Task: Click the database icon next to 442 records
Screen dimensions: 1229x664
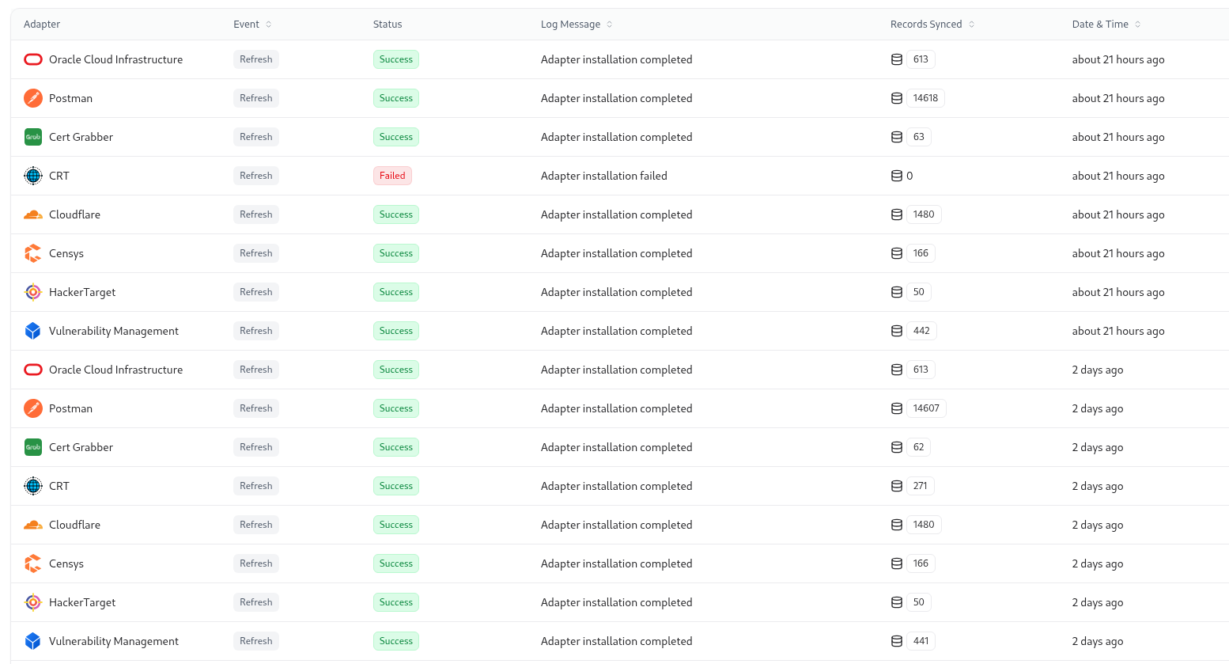Action: coord(897,331)
